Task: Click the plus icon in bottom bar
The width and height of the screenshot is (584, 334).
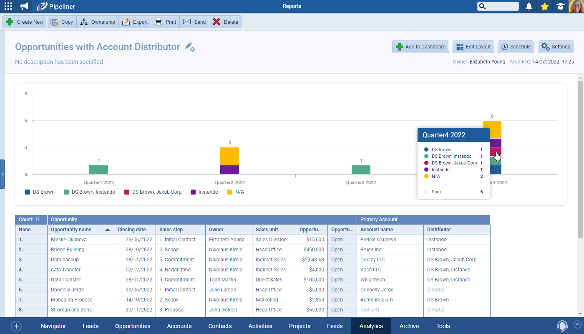Action: pos(16,326)
